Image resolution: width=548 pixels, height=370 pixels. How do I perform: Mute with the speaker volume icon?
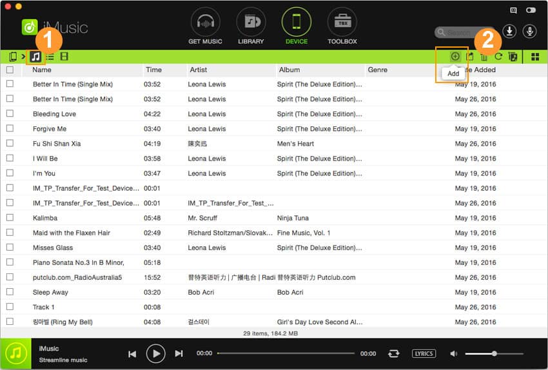pyautogui.click(x=454, y=354)
